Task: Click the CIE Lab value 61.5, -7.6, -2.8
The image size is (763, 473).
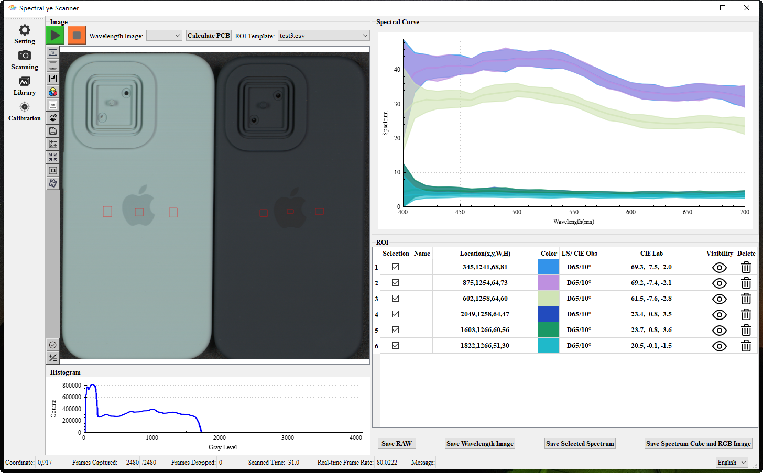Action: pos(651,298)
